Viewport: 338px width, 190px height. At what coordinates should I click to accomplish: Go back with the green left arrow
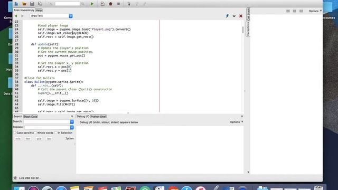pyautogui.click(x=16, y=16)
